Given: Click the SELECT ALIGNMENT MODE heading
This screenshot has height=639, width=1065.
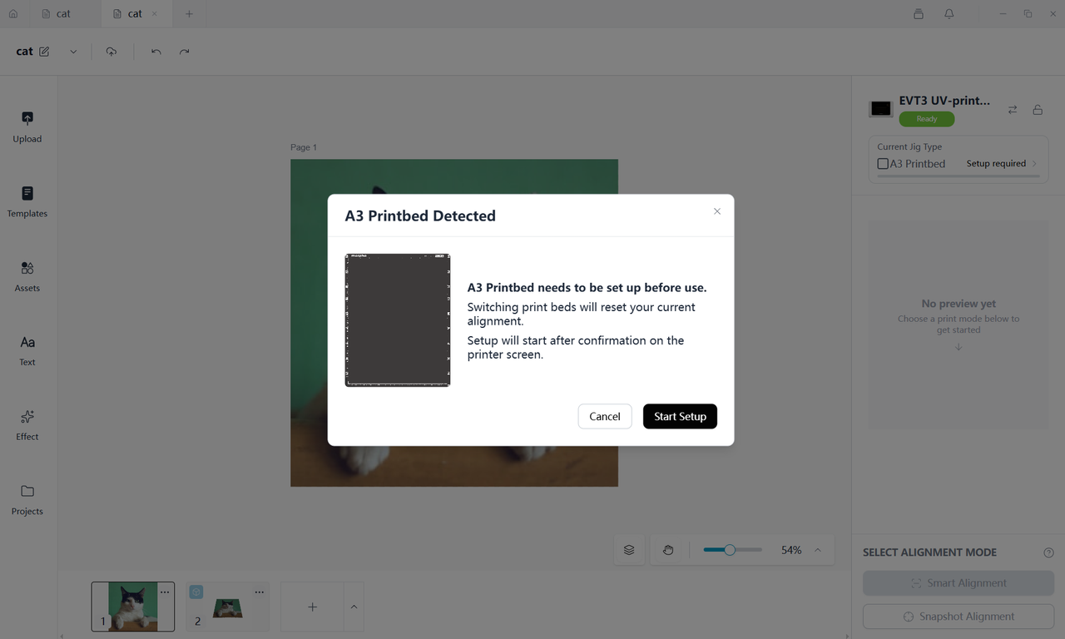Looking at the screenshot, I should 929,552.
